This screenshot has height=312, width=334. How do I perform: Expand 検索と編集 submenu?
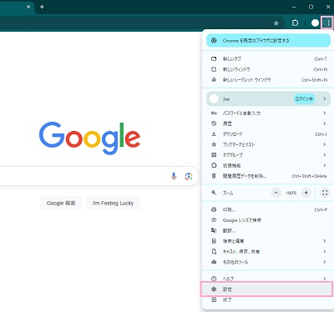(x=268, y=241)
